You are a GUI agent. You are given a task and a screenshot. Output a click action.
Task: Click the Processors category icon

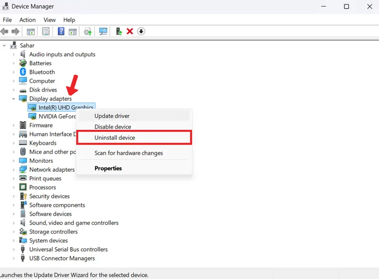(x=23, y=187)
